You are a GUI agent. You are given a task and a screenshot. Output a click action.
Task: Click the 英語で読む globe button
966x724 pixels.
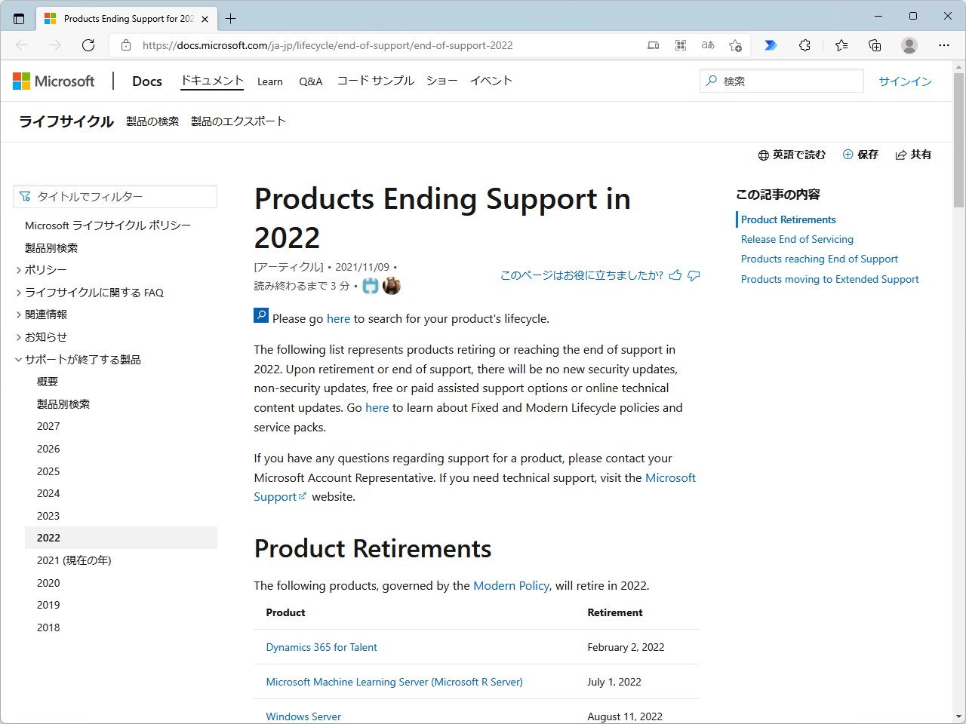click(792, 155)
